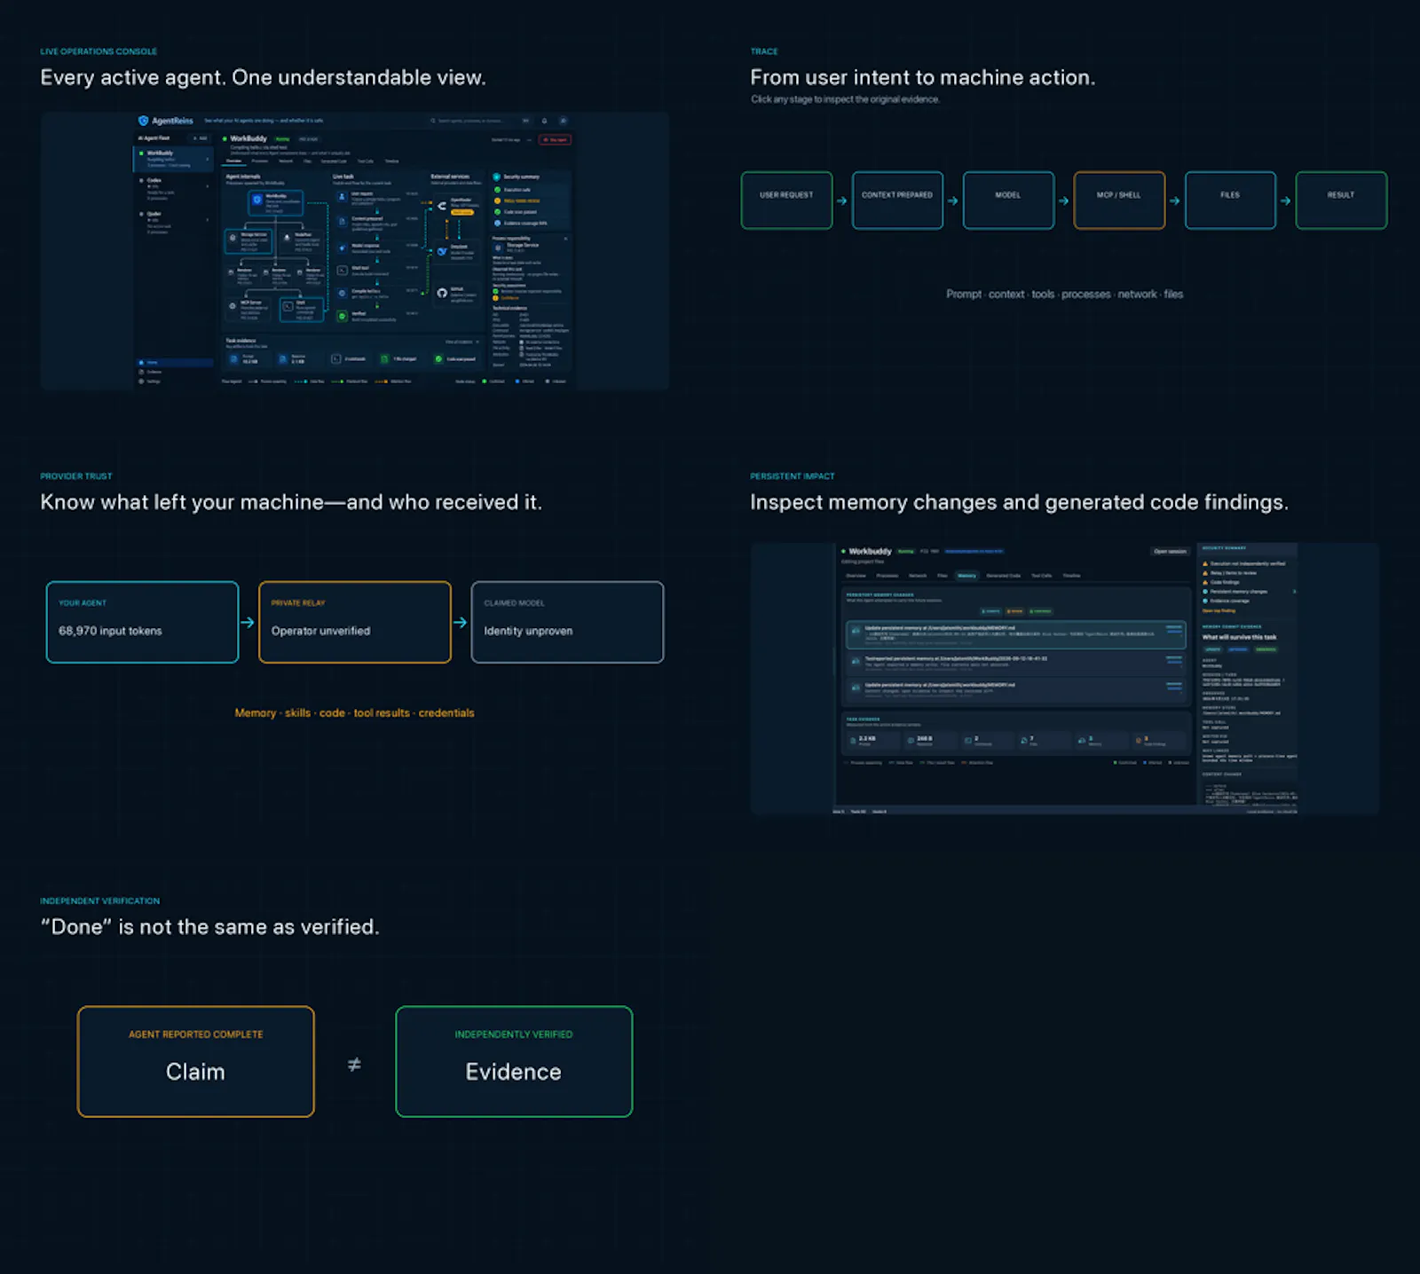
Task: Click the green Verified check icon in Live task
Action: point(342,316)
